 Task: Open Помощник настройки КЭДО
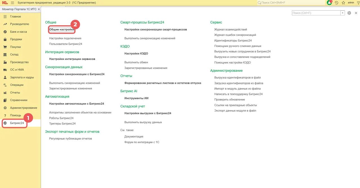[x=233, y=62]
